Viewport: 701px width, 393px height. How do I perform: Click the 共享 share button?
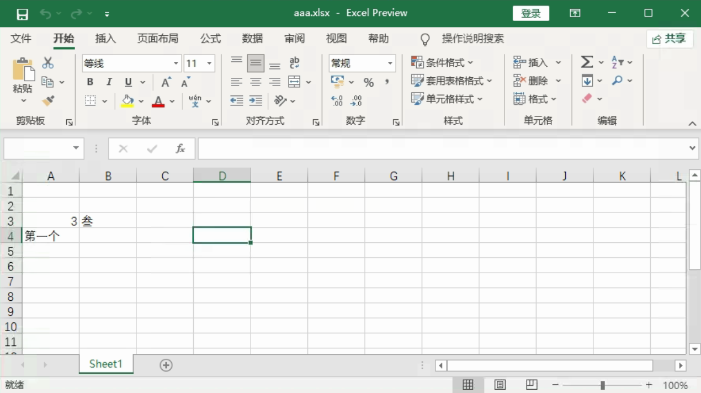pos(669,39)
